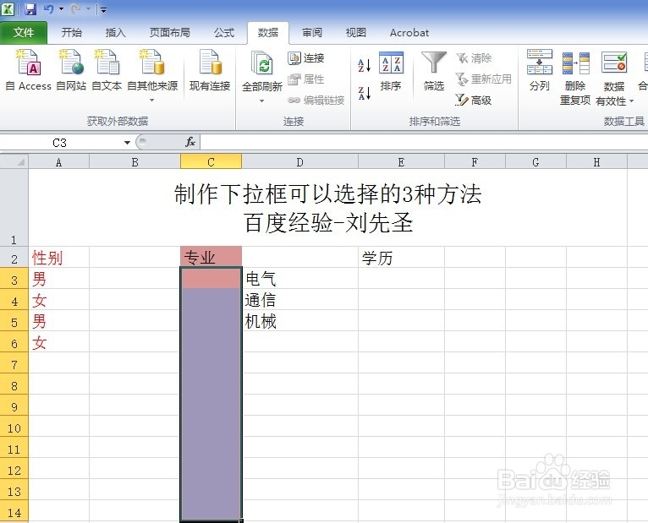Click the fx insert function icon
The image size is (648, 523).
(190, 142)
